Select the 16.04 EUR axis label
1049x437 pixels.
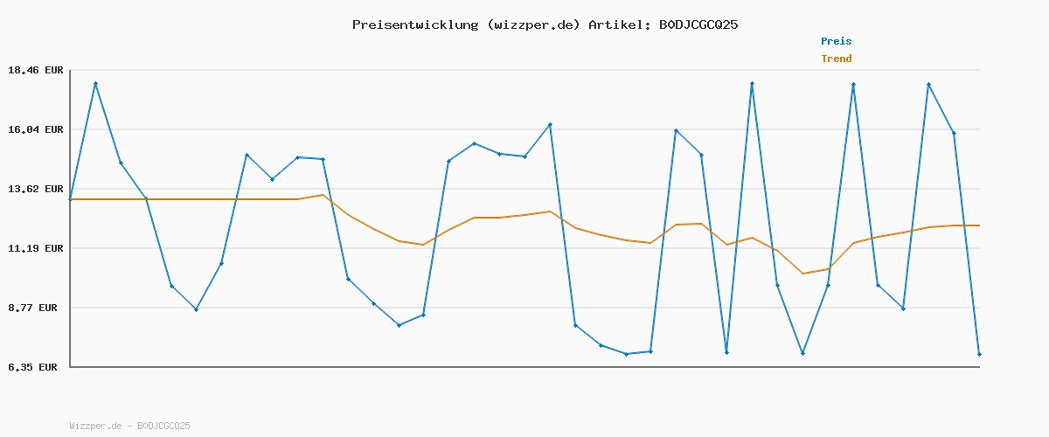pos(35,129)
